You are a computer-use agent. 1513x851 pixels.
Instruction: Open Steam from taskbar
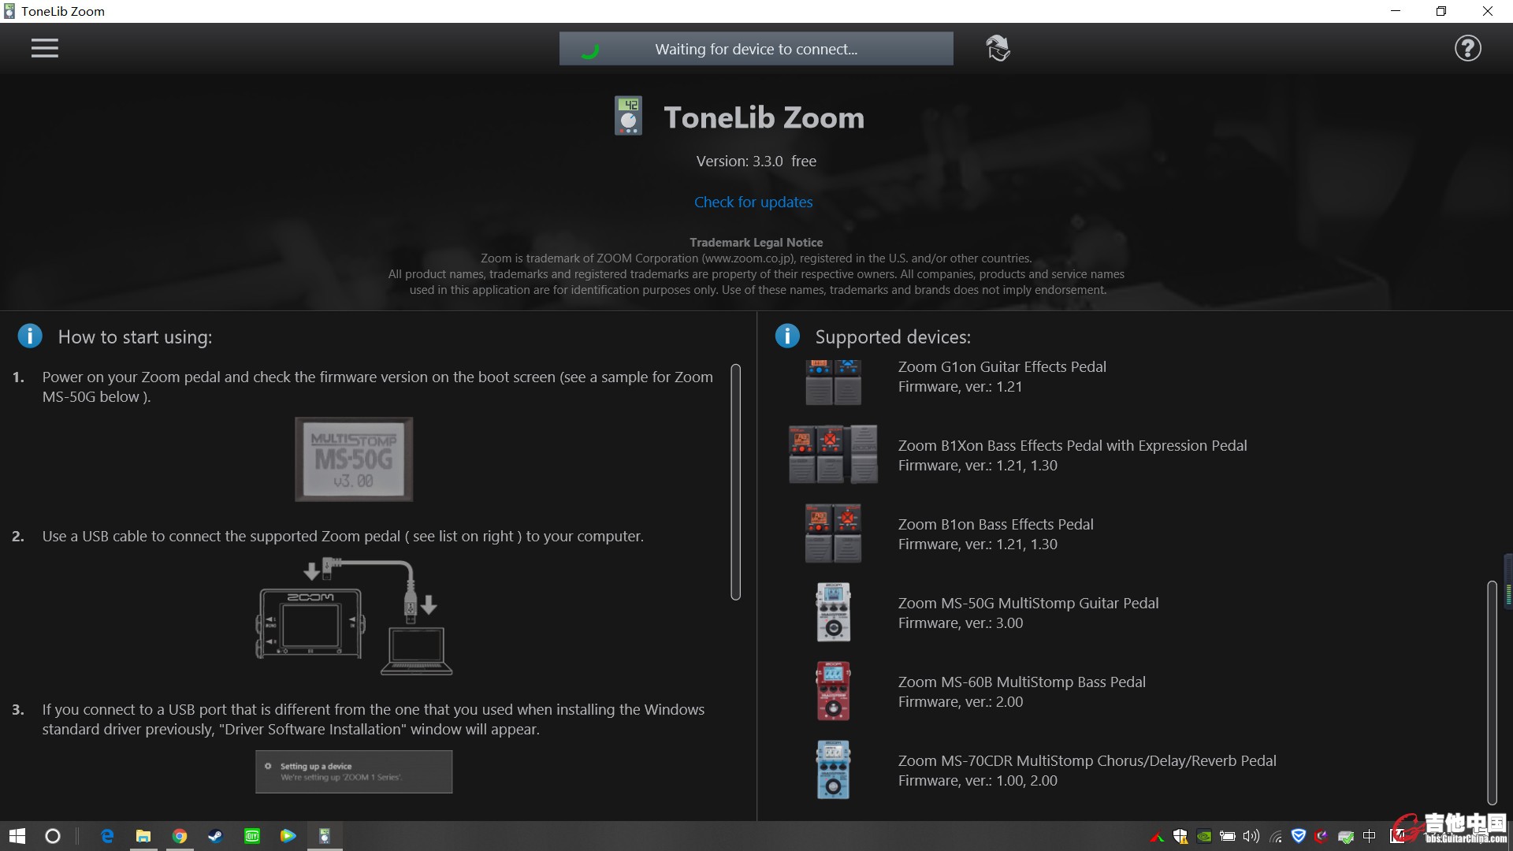(x=215, y=836)
